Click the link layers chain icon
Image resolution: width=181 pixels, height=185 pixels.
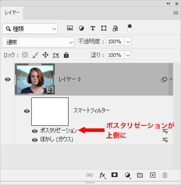[89, 175]
